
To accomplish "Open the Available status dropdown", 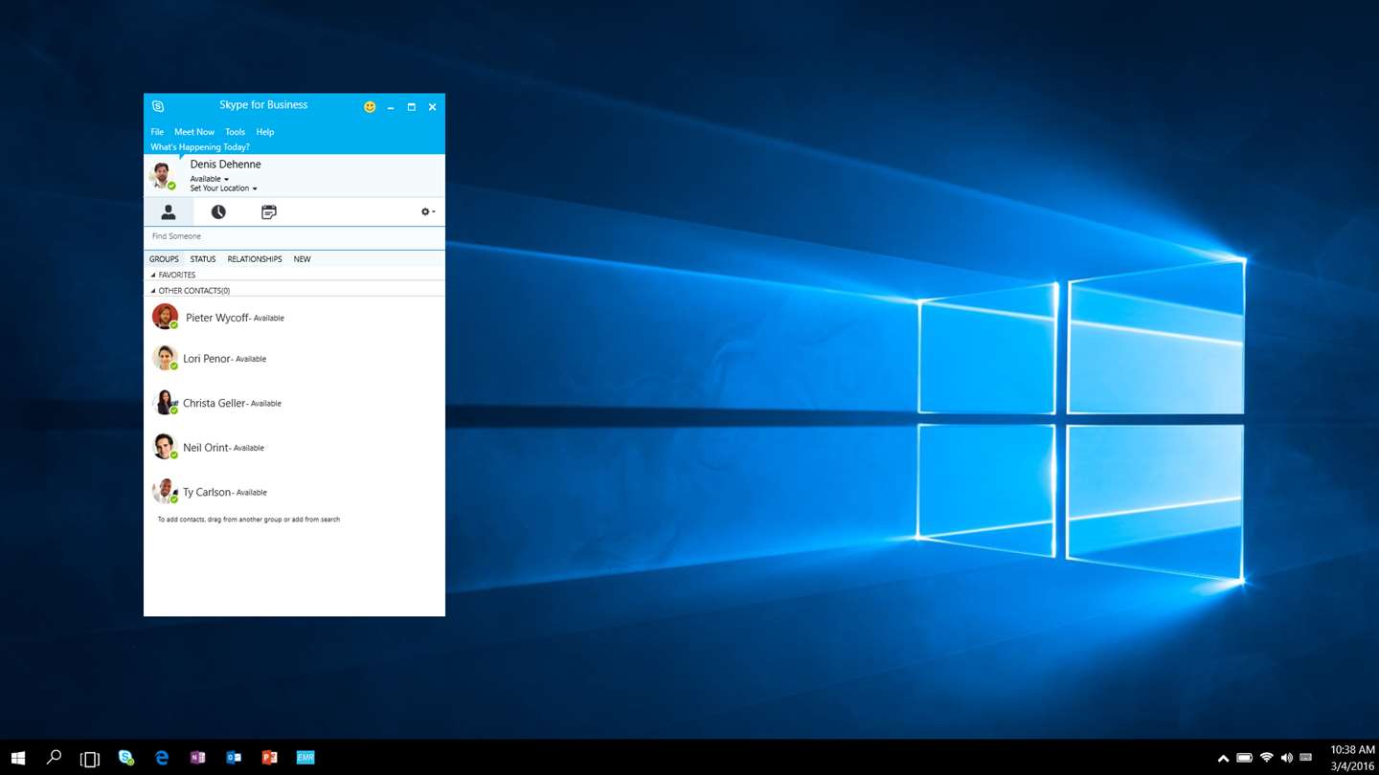I will coord(210,179).
